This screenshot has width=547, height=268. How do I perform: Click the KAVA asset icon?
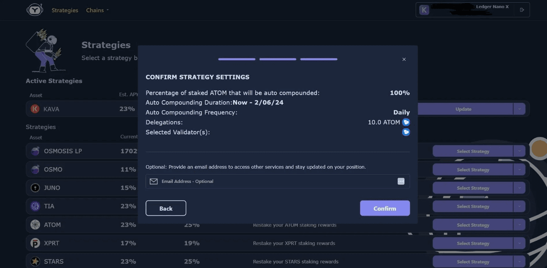tap(35, 109)
